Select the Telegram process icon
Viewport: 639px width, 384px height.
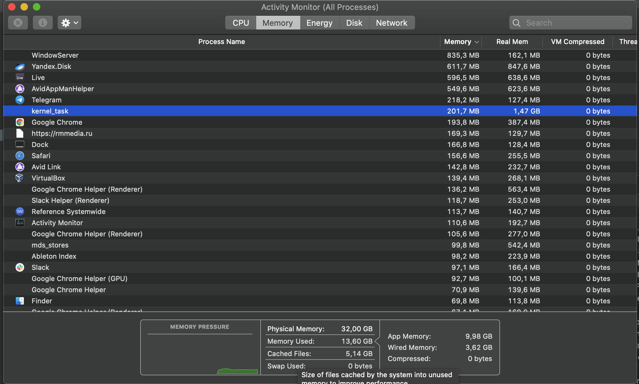[x=20, y=100]
